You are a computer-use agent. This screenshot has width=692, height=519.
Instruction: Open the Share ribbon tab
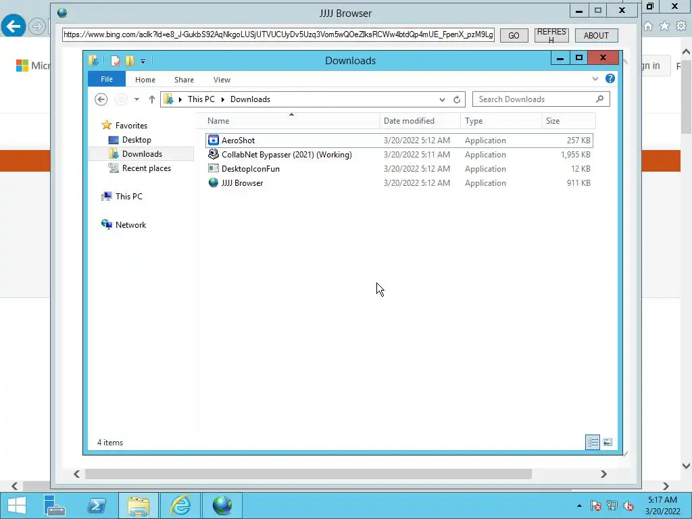[184, 80]
